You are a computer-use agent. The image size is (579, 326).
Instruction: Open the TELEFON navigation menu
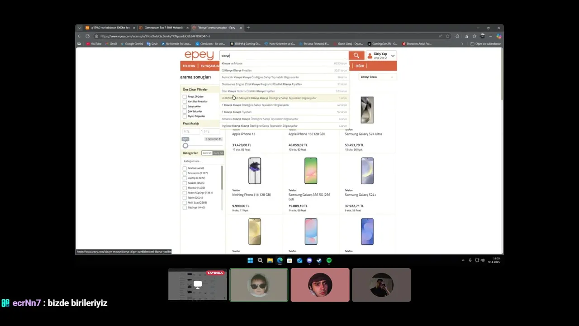tap(189, 66)
